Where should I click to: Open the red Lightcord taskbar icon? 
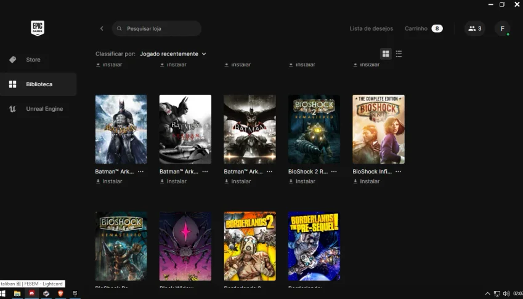click(x=31, y=293)
